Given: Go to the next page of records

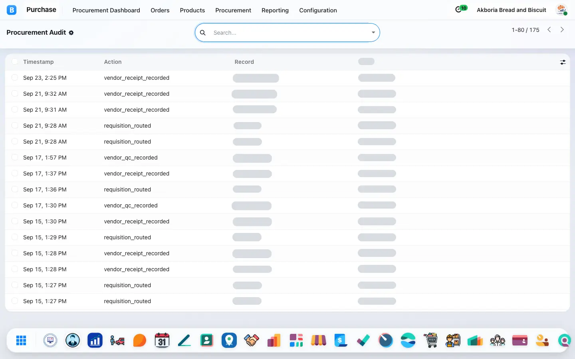Looking at the screenshot, I should click(x=562, y=30).
